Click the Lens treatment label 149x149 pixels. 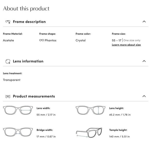click(13, 73)
